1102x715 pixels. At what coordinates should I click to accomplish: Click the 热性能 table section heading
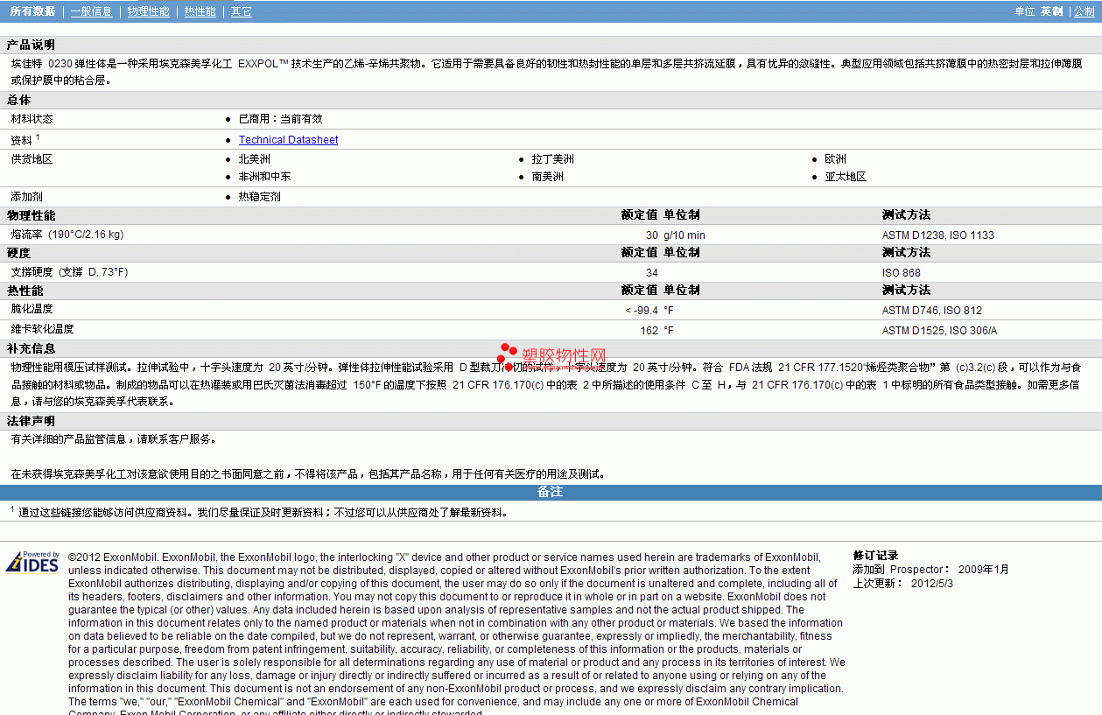[25, 291]
